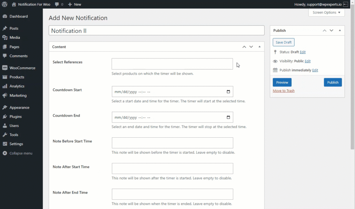Click the Pages icon in sidebar
Viewport: 355px width, 209px height.
(5, 47)
